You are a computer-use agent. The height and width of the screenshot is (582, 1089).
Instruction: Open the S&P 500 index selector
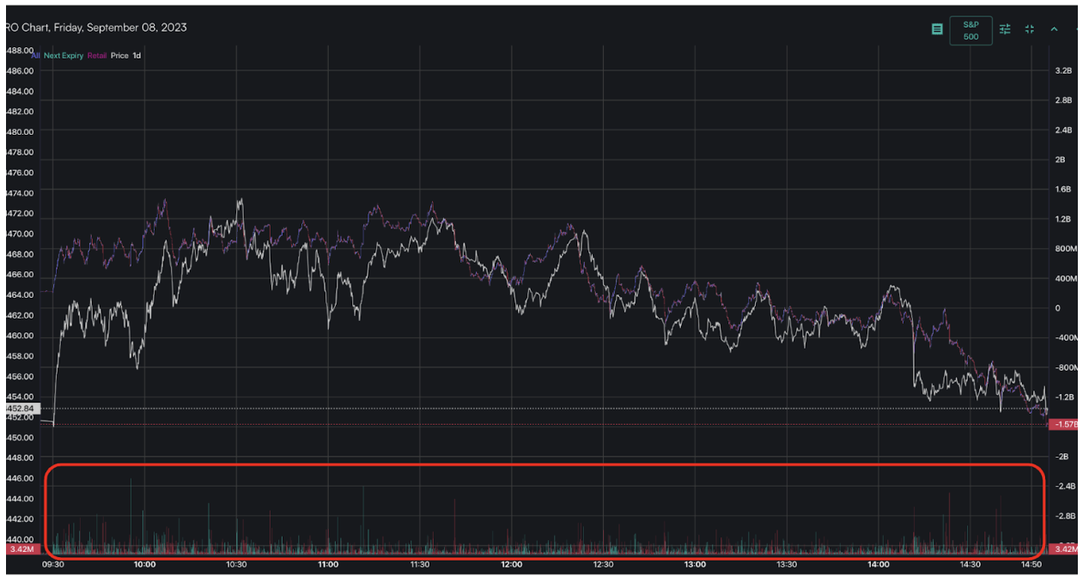point(970,29)
